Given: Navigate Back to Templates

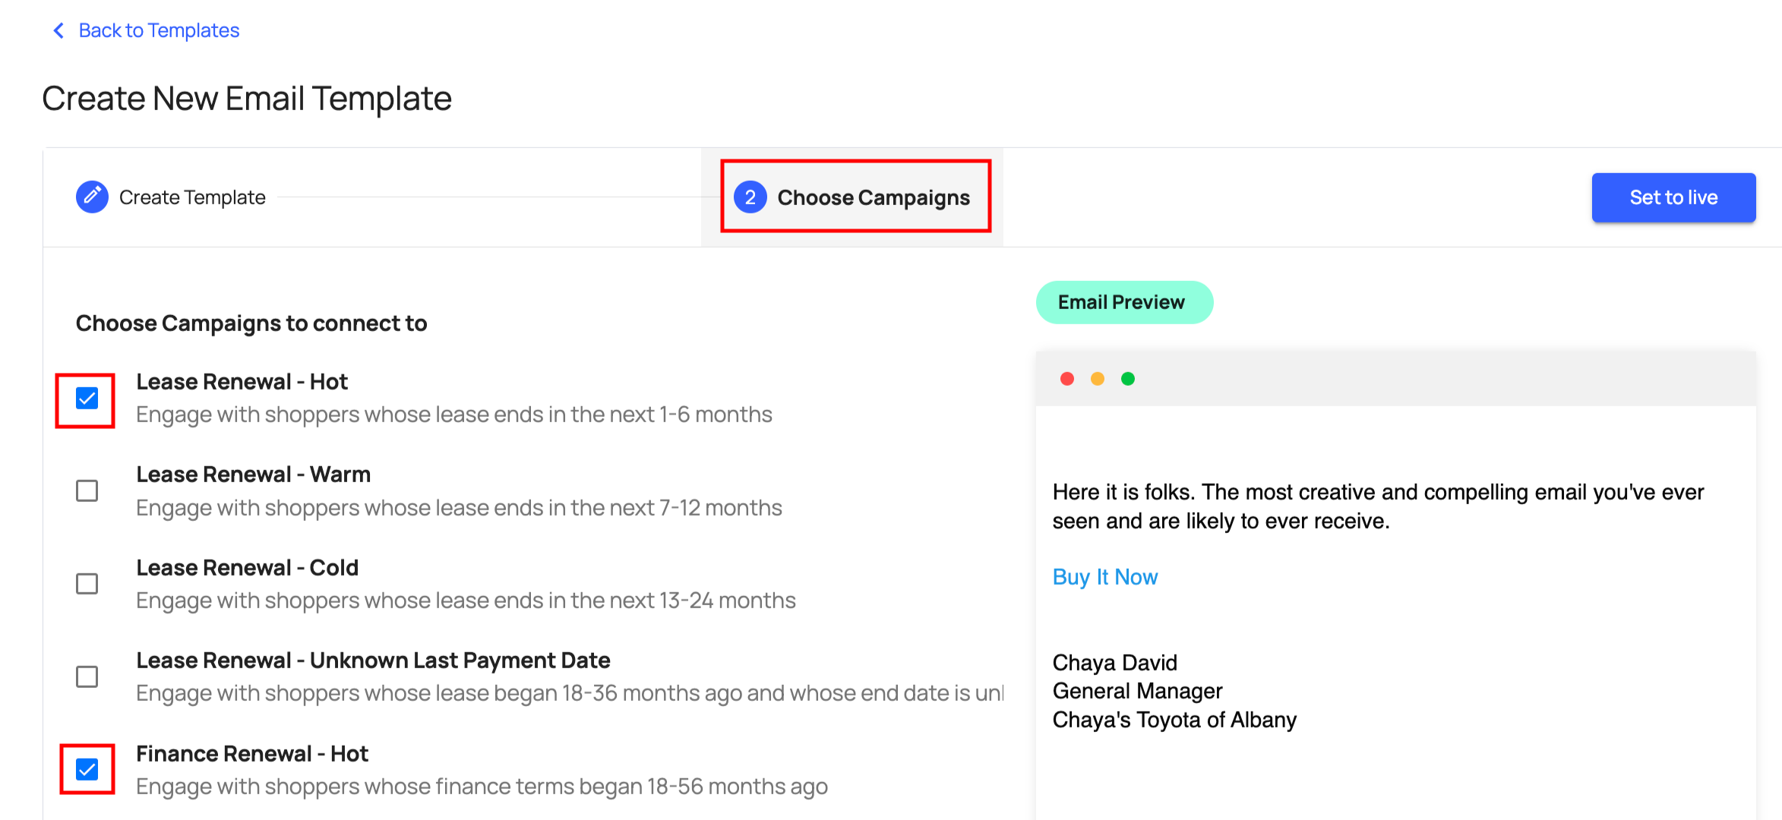Looking at the screenshot, I should pyautogui.click(x=156, y=30).
